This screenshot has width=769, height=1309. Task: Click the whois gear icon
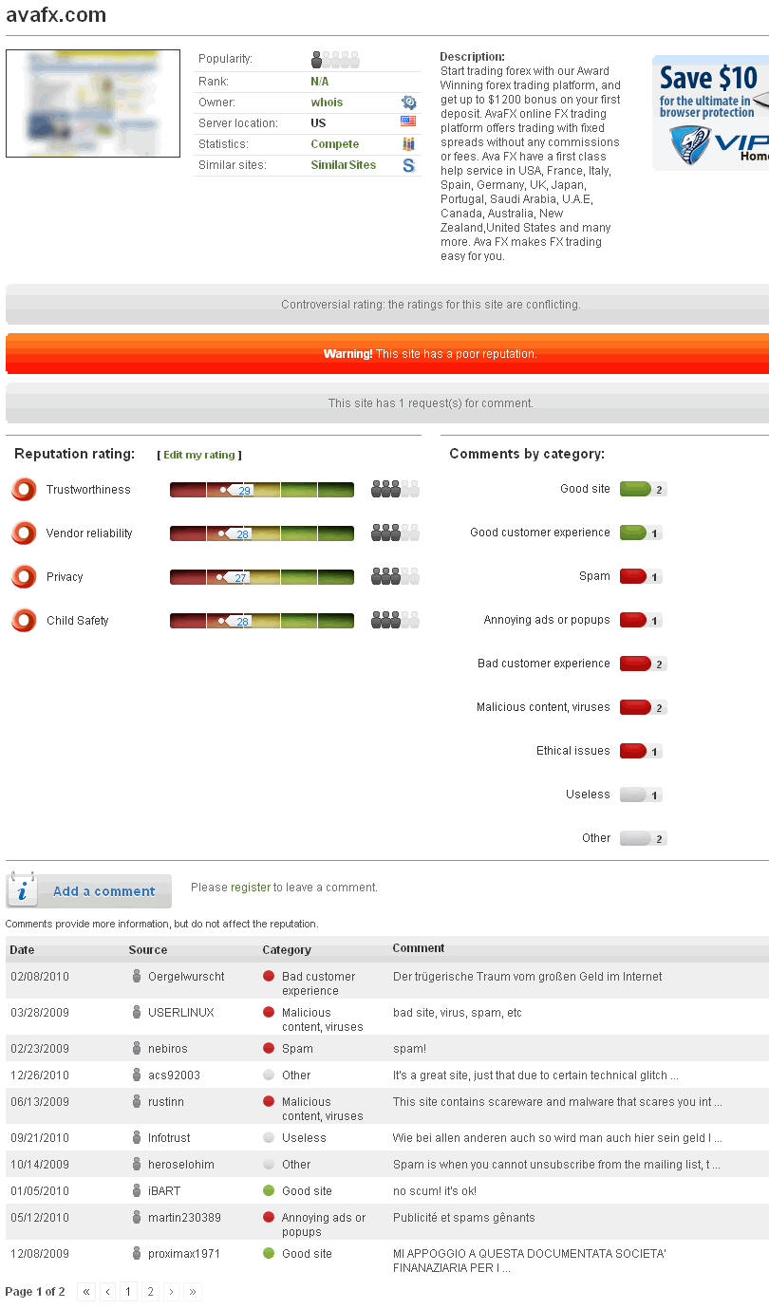[x=408, y=103]
